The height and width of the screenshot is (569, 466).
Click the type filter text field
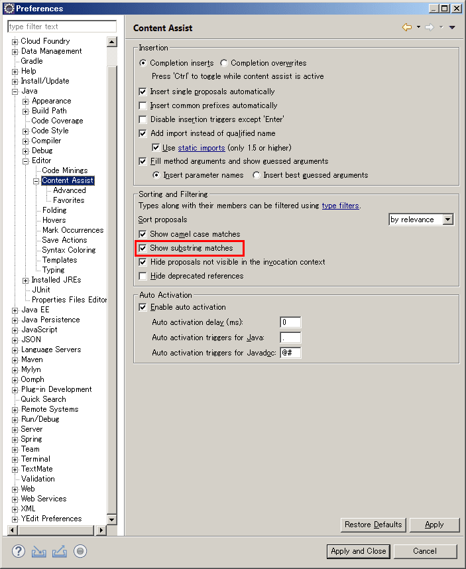pyautogui.click(x=62, y=27)
